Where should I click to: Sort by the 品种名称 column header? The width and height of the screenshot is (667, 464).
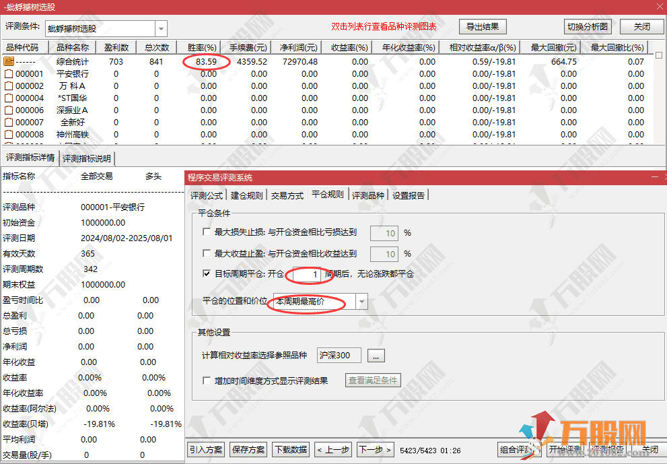[x=73, y=47]
